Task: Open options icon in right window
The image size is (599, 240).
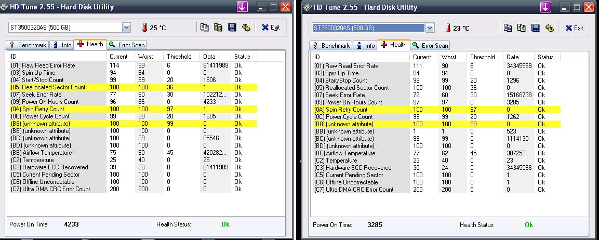Action: [549, 28]
